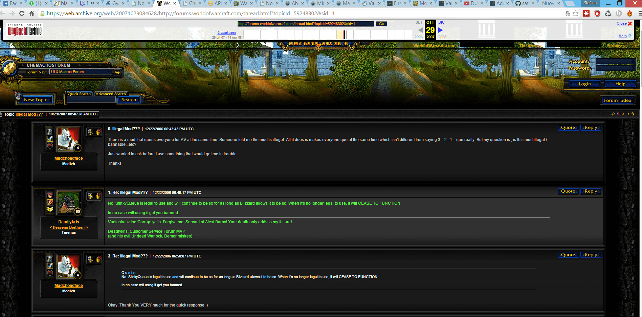Click Madchoadface's avatar in post 0
The width and height of the screenshot is (642, 317).
pos(69,139)
